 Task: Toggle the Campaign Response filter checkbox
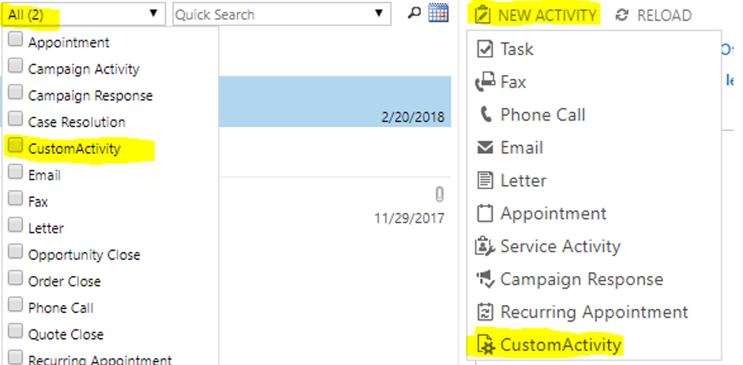[x=15, y=94]
